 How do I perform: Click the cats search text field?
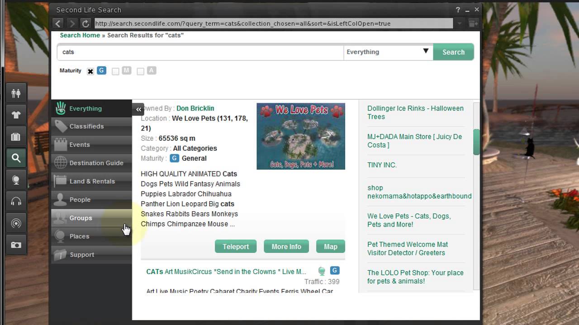point(200,52)
